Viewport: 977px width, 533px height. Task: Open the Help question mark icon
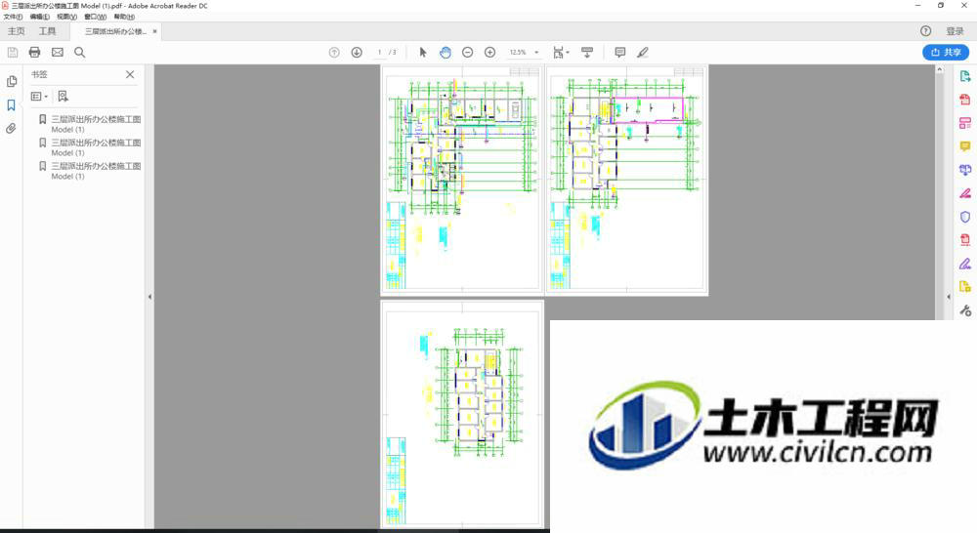pos(926,31)
